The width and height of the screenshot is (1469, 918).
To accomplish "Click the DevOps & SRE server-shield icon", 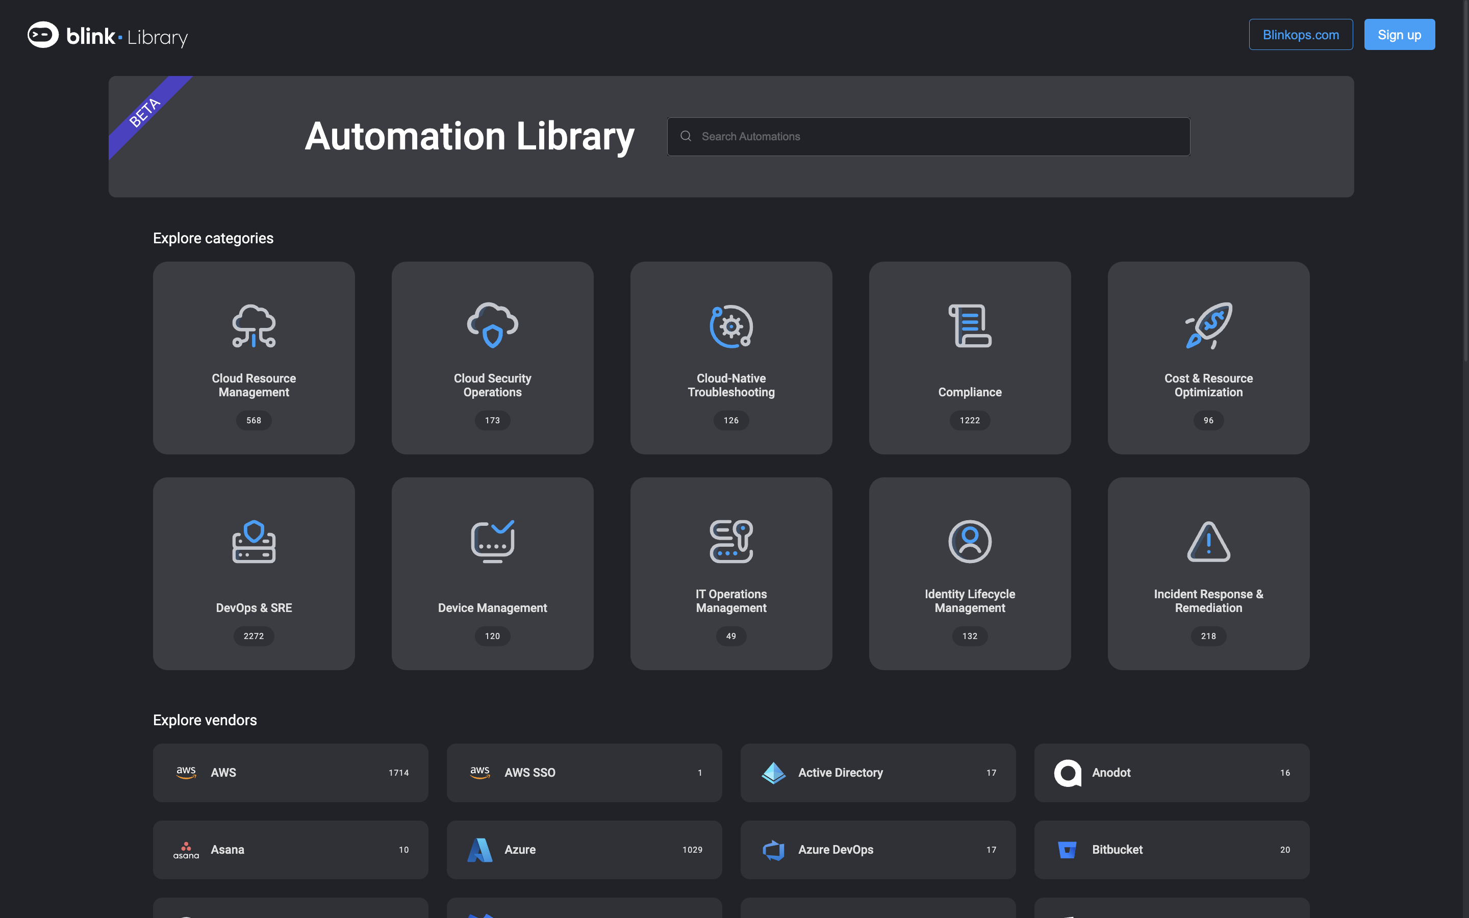I will 253,542.
